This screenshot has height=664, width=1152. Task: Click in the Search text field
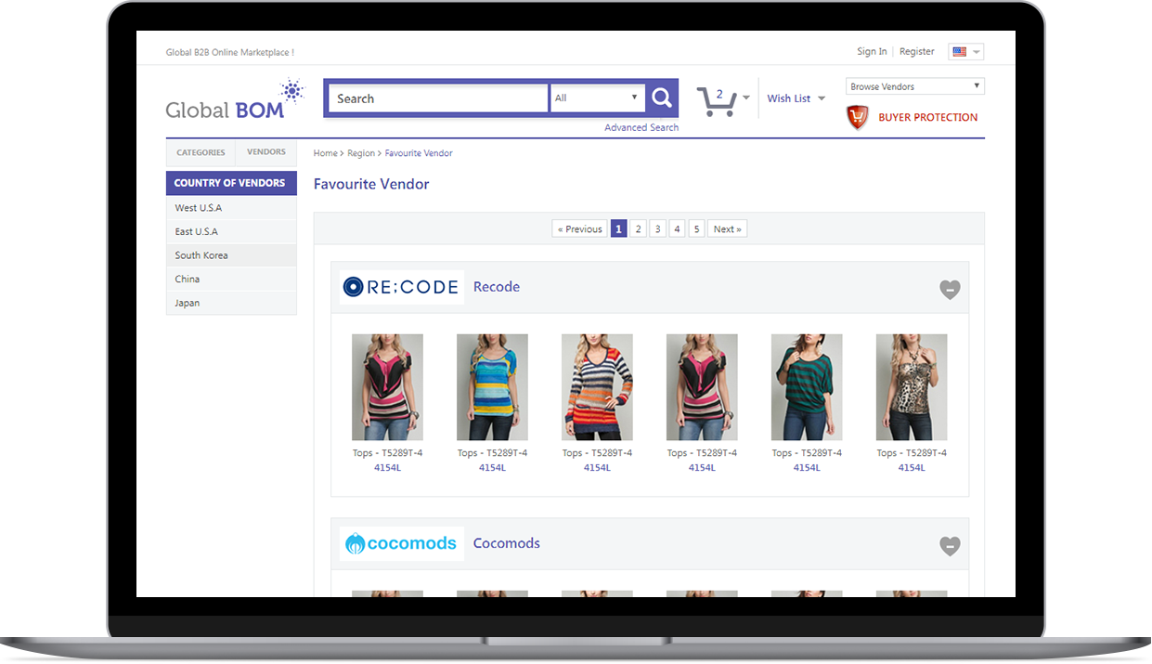437,98
